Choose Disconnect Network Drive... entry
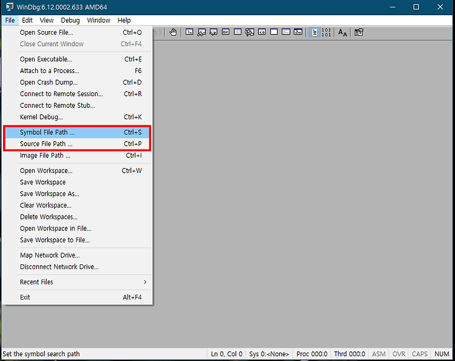This screenshot has width=455, height=361. tap(78, 267)
